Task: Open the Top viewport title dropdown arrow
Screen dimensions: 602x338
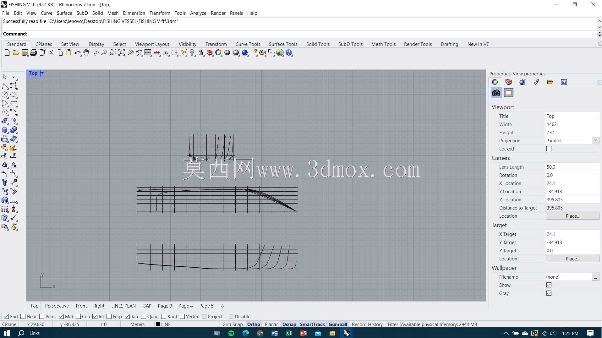Action: 42,73
